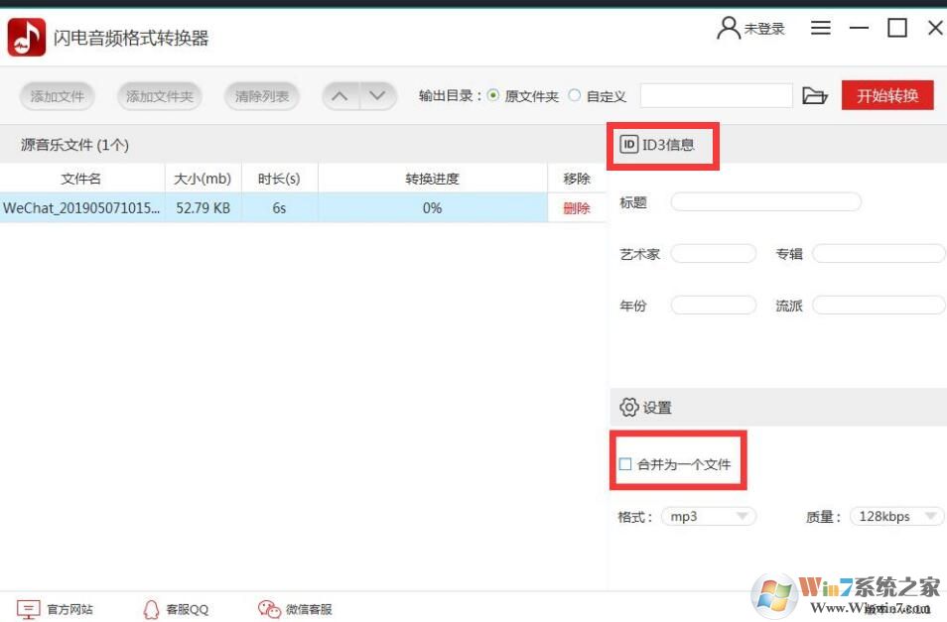Click the output folder browse icon
Viewport: 947px width, 622px height.
815,95
